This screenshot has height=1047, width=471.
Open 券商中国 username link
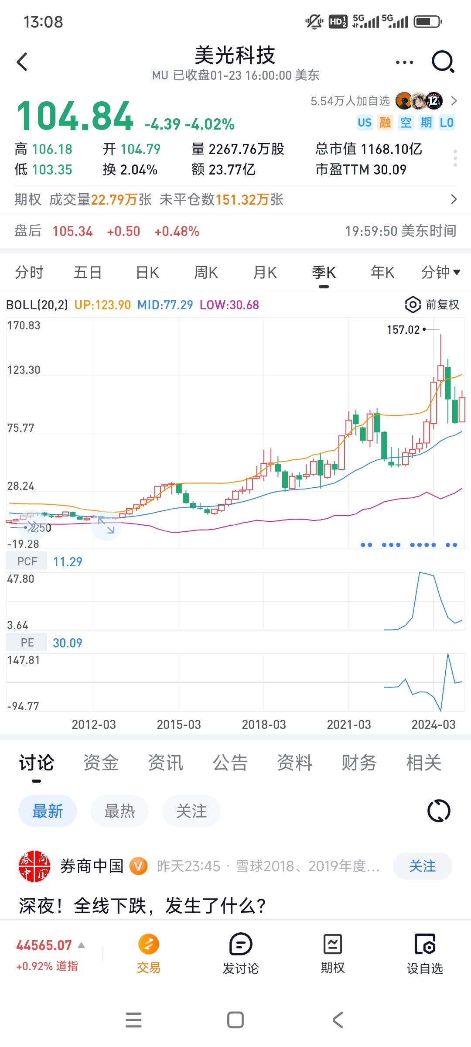click(92, 866)
